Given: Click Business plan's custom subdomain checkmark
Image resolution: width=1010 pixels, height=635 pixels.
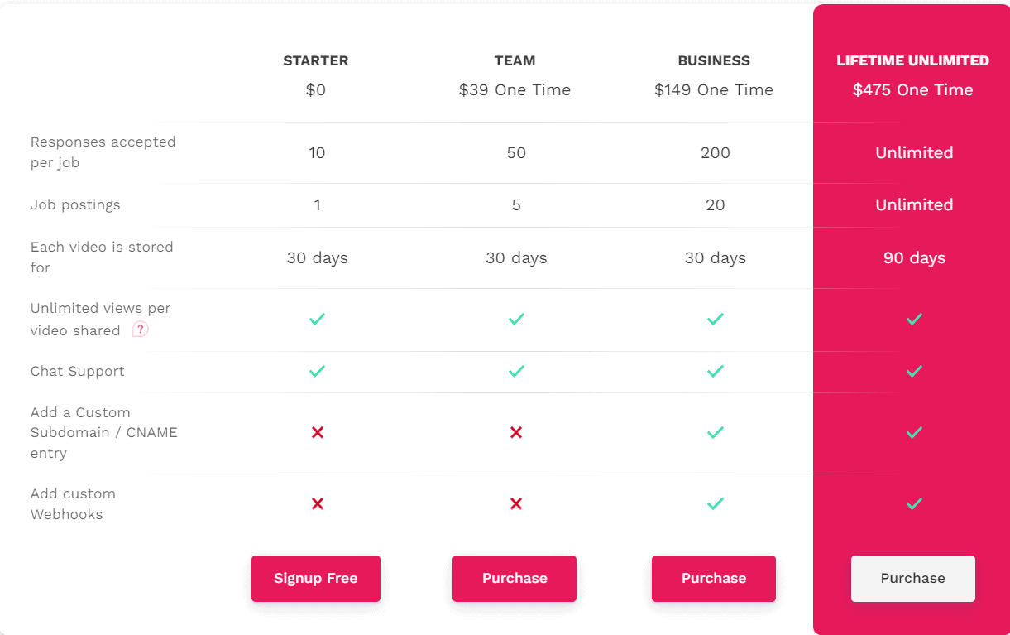Looking at the screenshot, I should coord(716,432).
